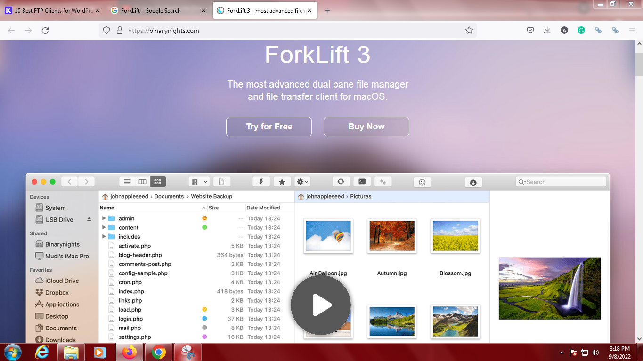643x361 pixels.
Task: Click the Website Backup breadcrumb
Action: 212,196
